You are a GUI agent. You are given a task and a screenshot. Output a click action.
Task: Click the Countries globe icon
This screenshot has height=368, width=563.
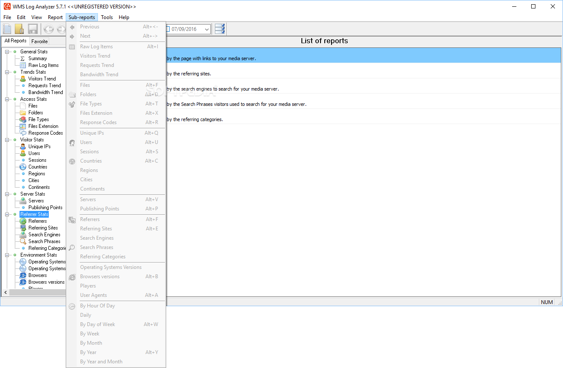(23, 167)
